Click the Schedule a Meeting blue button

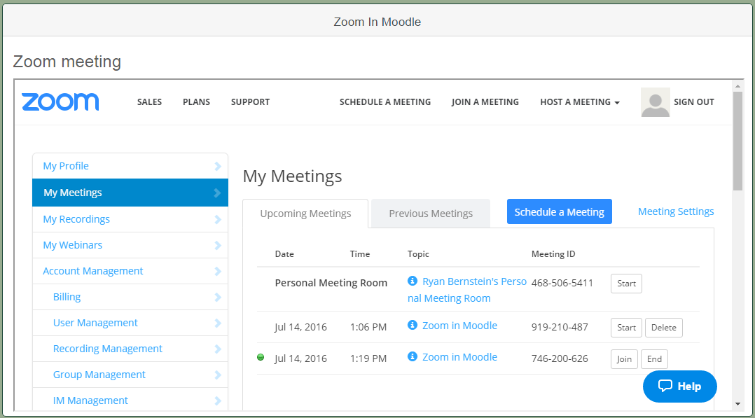pos(560,212)
